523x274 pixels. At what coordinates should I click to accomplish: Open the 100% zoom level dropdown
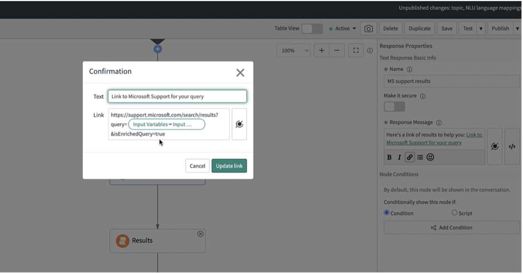tap(293, 50)
